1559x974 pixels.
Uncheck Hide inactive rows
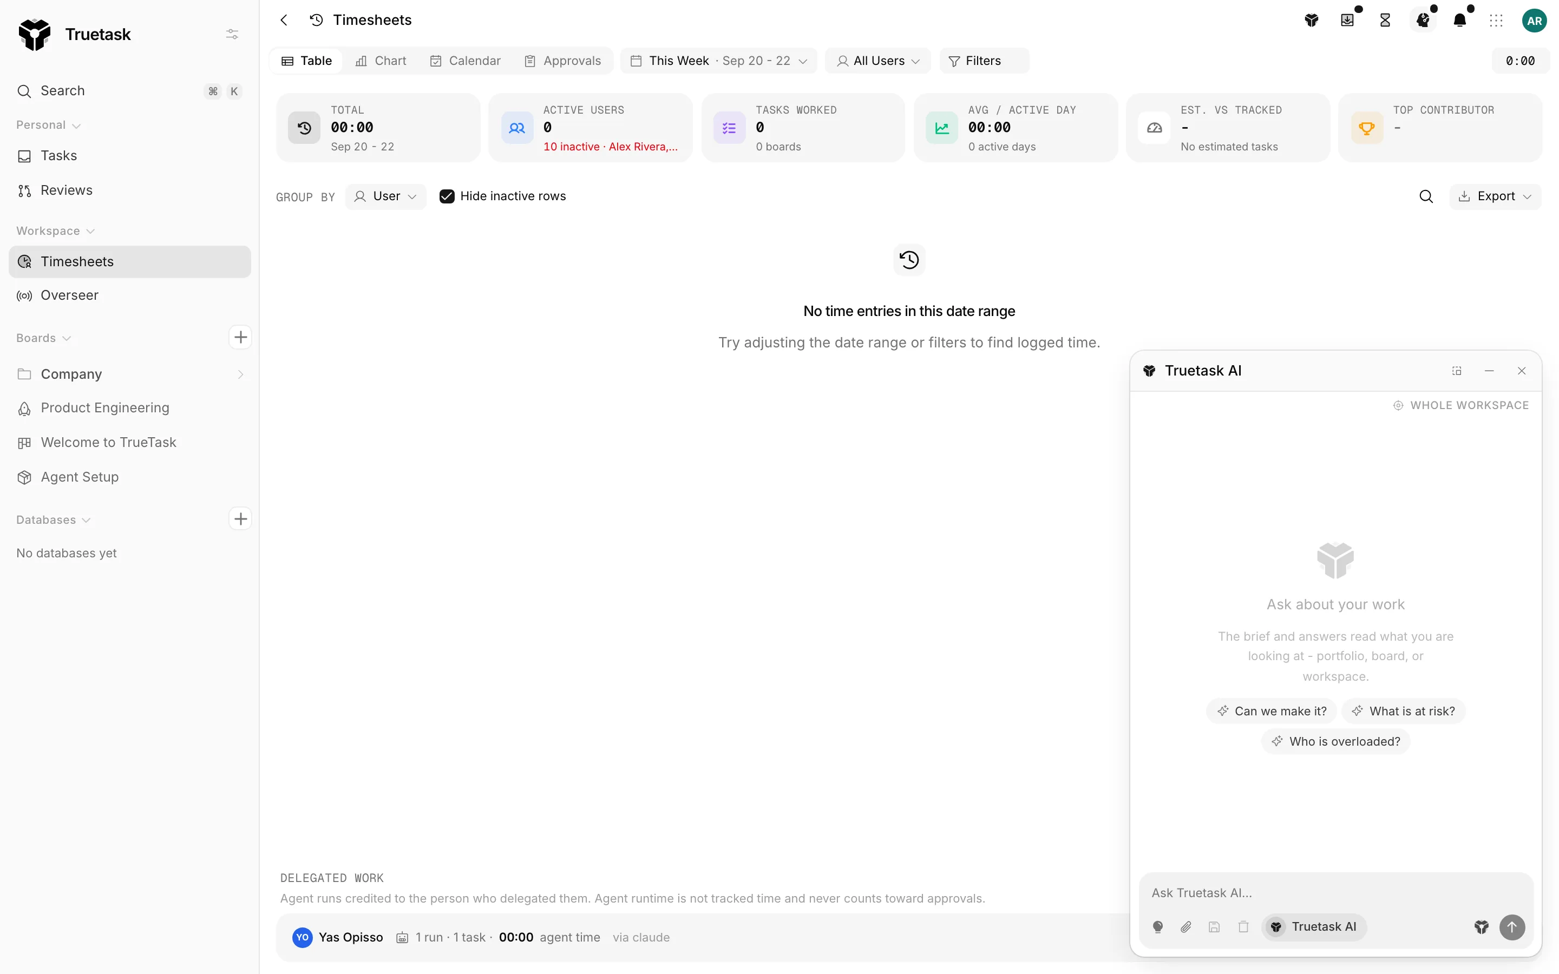(447, 196)
